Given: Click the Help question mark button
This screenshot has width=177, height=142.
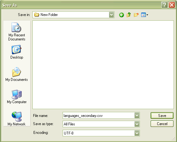Looking at the screenshot, I should [164, 5].
